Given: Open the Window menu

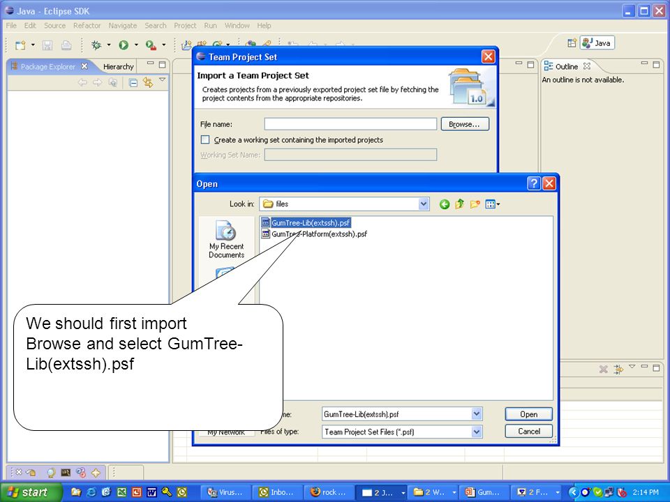Looking at the screenshot, I should click(x=237, y=26).
